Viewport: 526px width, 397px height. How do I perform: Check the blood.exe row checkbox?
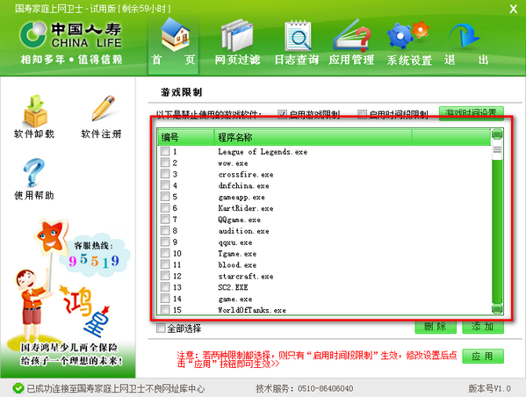coord(165,264)
